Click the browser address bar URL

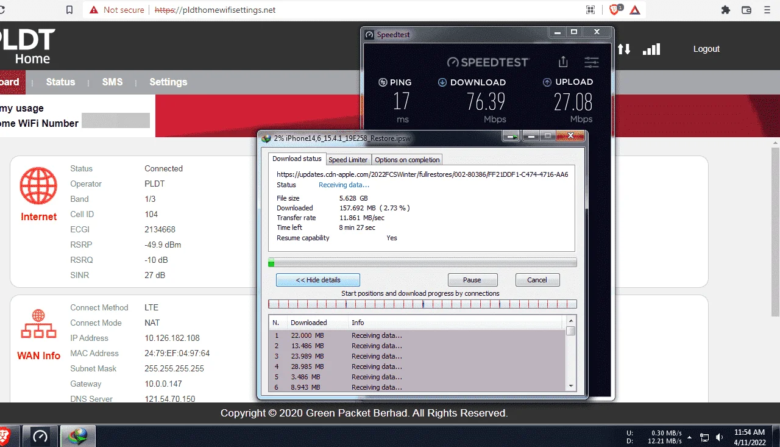(215, 10)
